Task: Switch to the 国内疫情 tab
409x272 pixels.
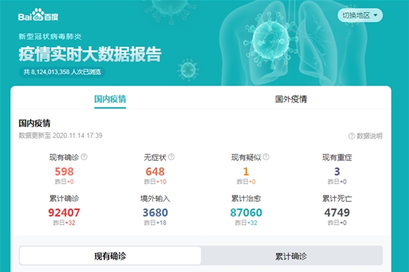Action: (110, 99)
